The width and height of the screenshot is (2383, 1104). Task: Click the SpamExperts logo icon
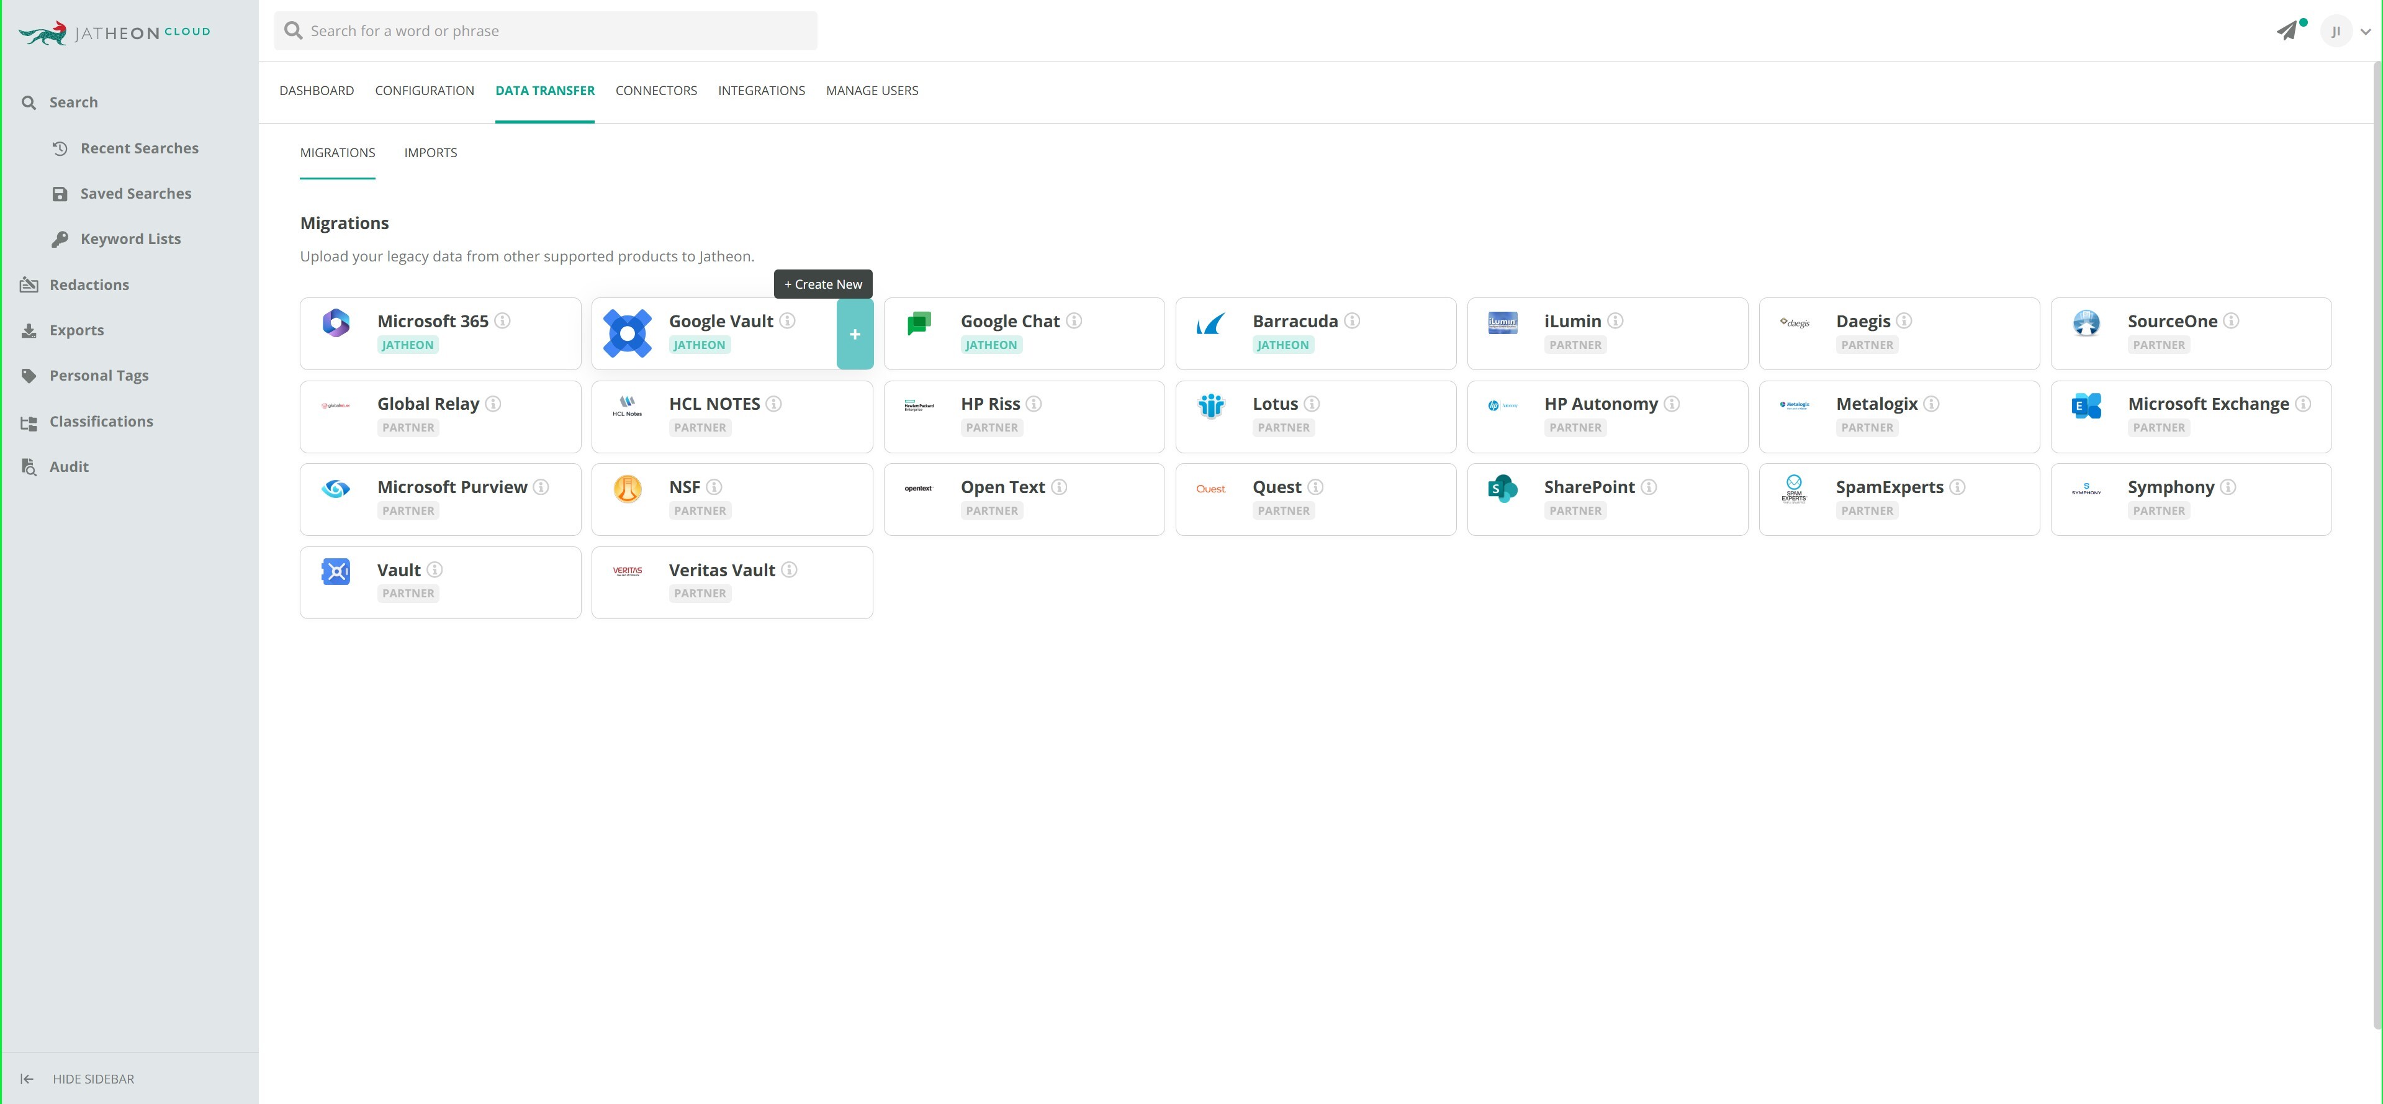[1794, 489]
